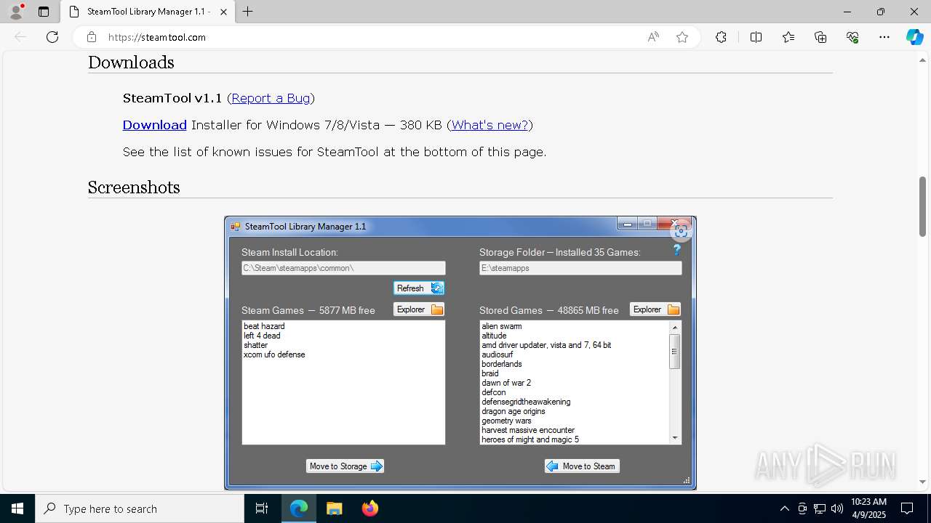
Task: Toggle split screen view icon
Action: pyautogui.click(x=756, y=37)
